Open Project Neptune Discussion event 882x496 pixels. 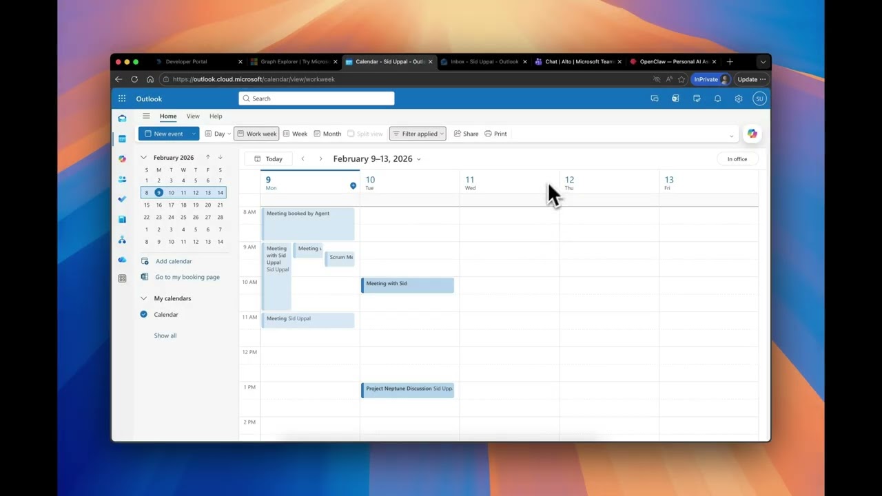click(x=407, y=390)
